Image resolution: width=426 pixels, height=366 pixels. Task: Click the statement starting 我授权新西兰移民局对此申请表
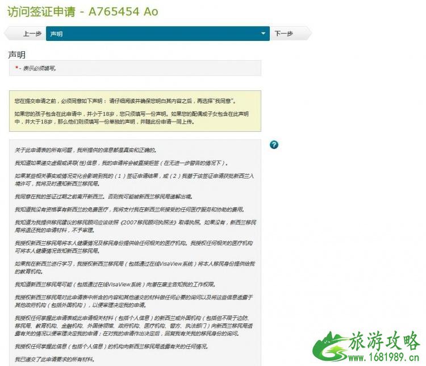(x=134, y=301)
